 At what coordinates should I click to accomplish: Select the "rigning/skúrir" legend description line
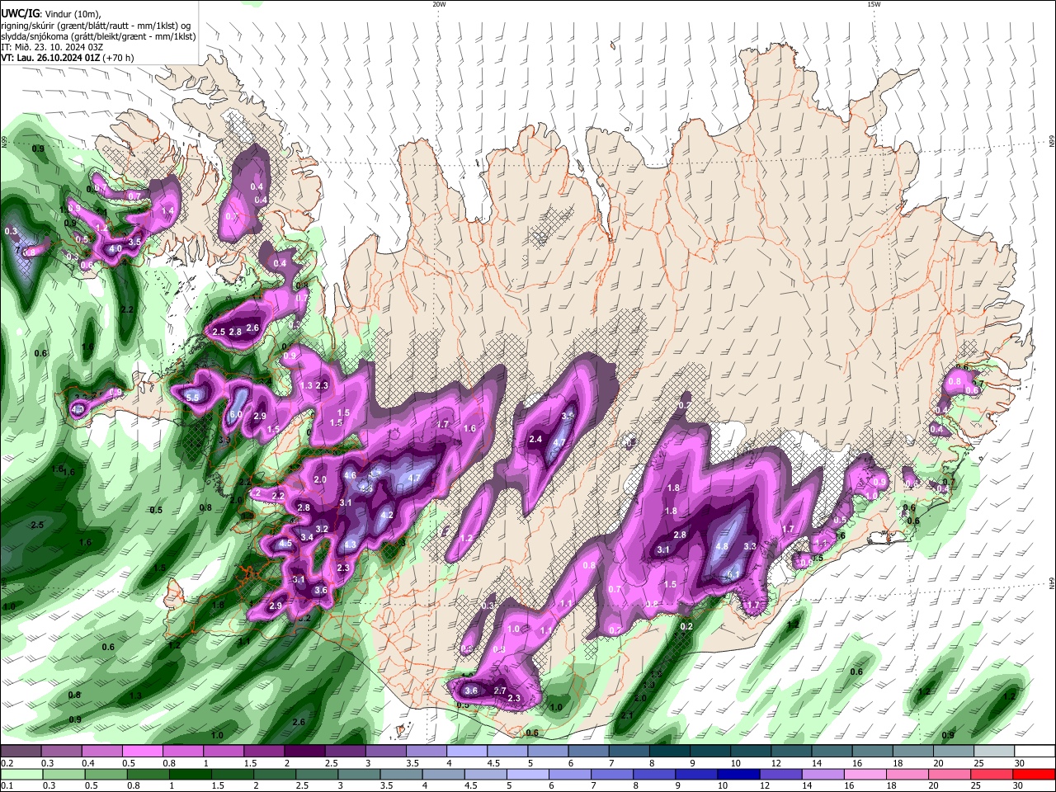coord(96,25)
